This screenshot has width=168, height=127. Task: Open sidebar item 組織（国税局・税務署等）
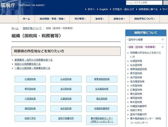pyautogui.click(x=142, y=47)
